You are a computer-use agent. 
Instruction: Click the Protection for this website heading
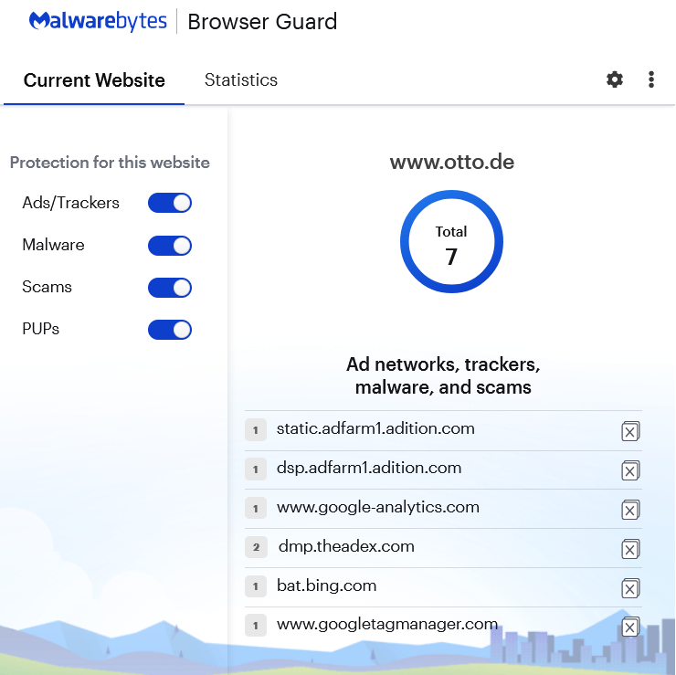(110, 163)
